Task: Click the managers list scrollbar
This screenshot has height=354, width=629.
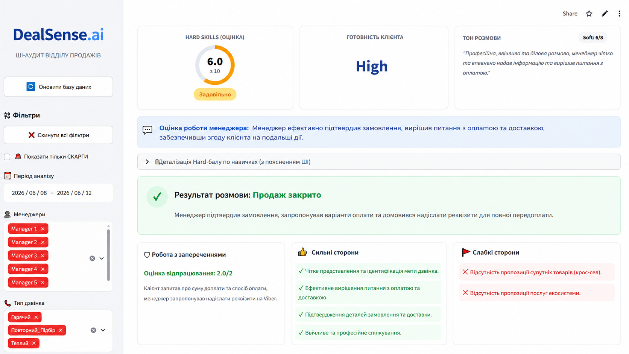Action: 108,255
